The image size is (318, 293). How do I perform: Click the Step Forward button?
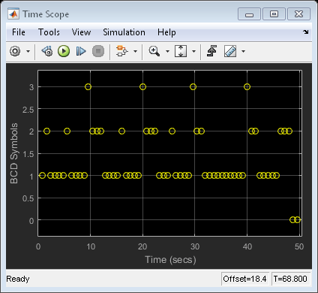point(81,51)
